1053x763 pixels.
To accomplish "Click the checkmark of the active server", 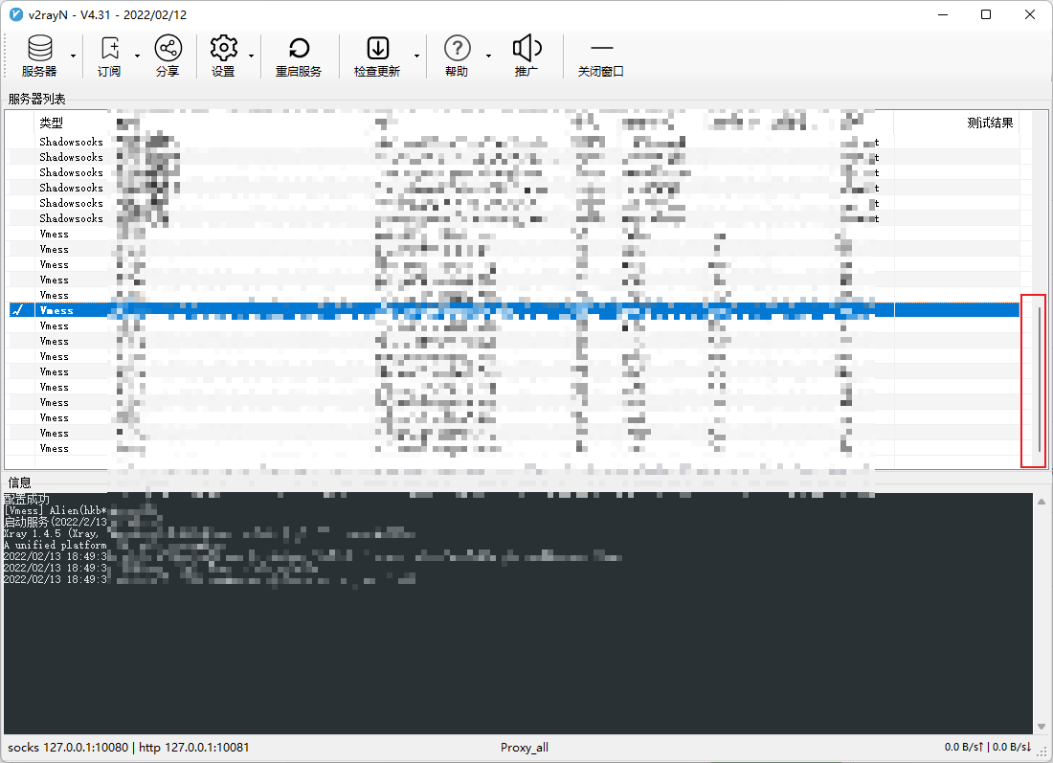I will pos(19,310).
